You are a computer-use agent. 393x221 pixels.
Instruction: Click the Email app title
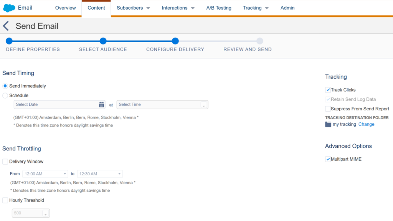tap(25, 8)
